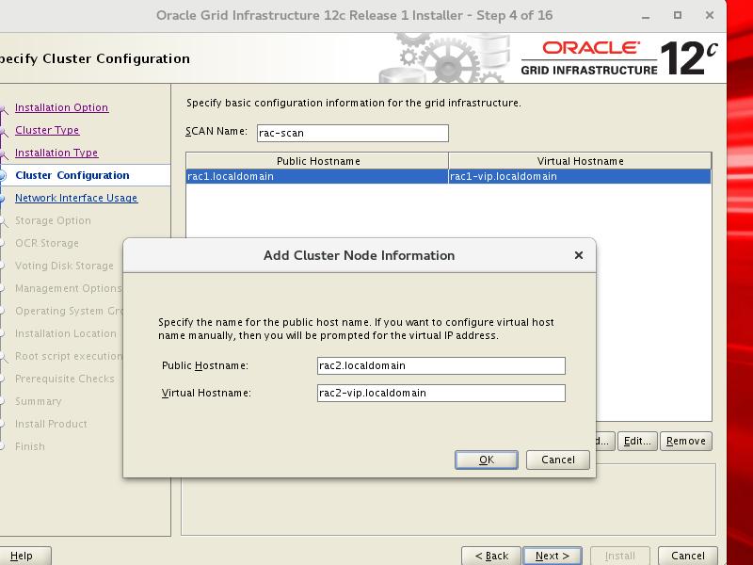Go to the Cluster Type step
This screenshot has height=565, width=753.
pos(47,130)
